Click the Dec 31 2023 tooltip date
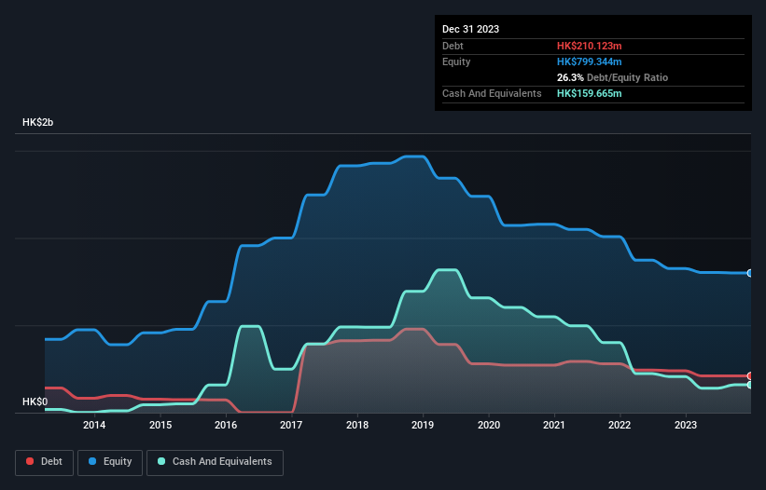Screen dimensions: 766x490 point(470,29)
